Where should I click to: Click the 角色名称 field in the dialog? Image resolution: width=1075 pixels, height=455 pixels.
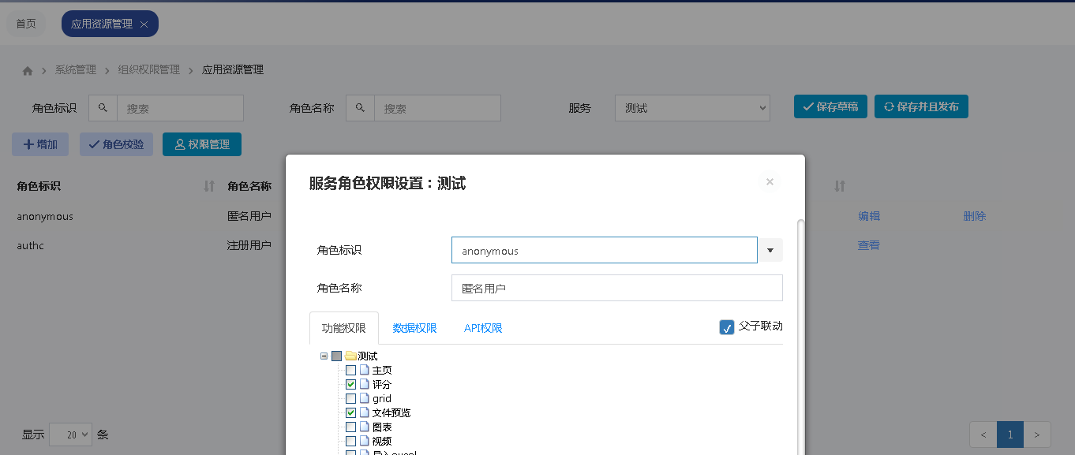pyautogui.click(x=616, y=288)
